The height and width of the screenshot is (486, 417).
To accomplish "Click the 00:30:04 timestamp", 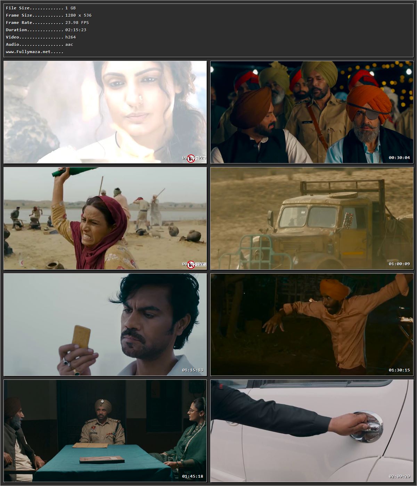I will point(399,158).
